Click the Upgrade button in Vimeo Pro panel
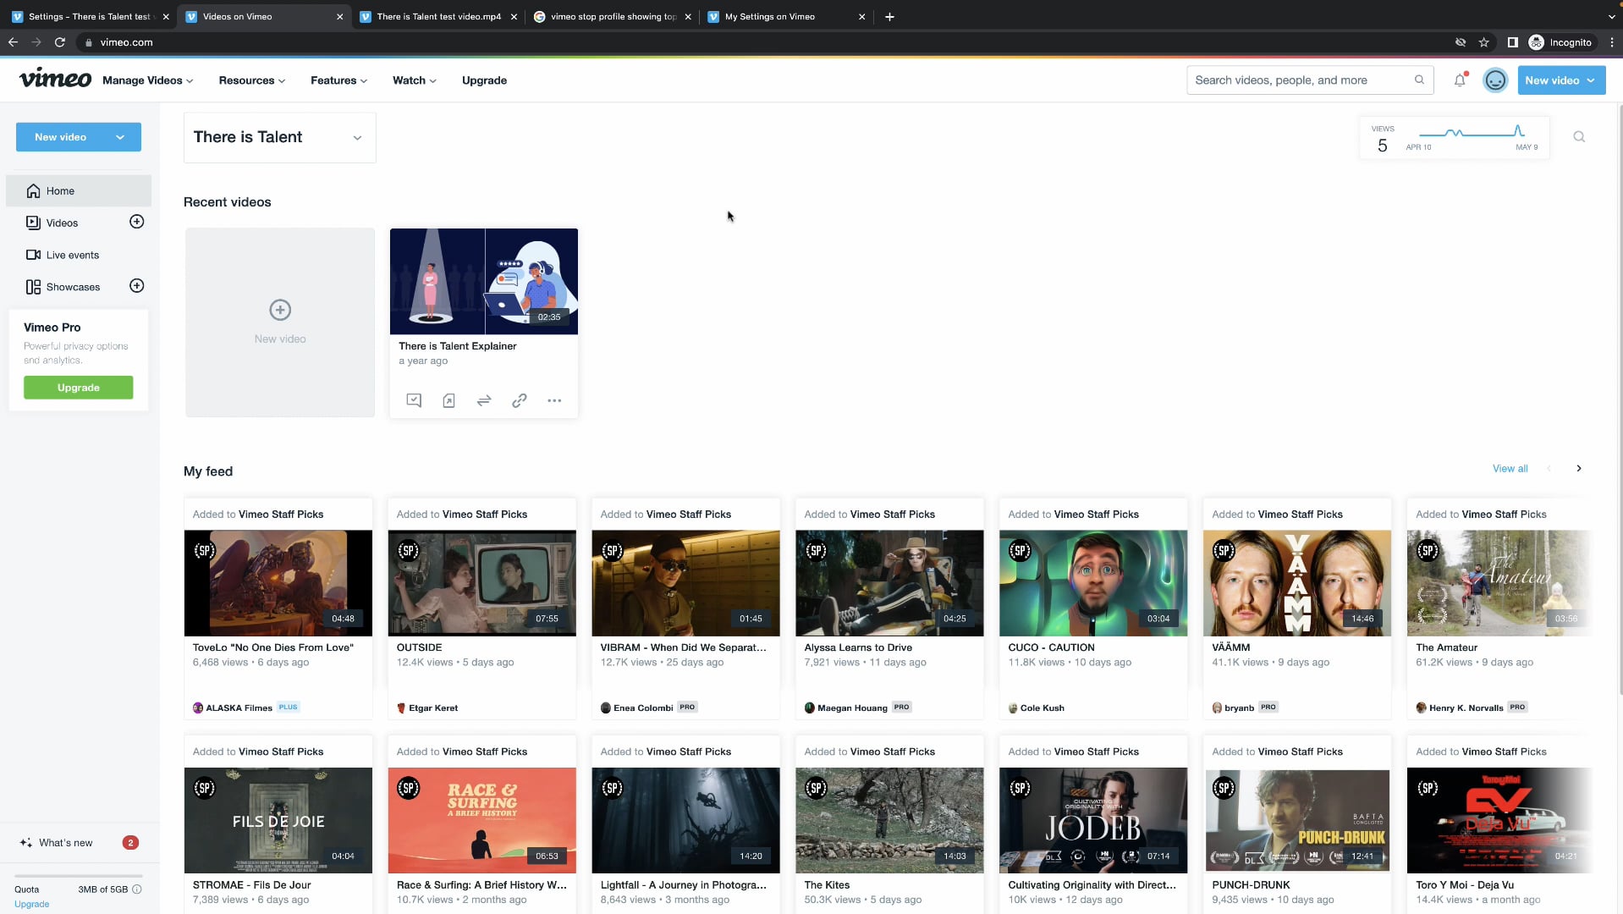This screenshot has width=1623, height=914. coord(78,388)
